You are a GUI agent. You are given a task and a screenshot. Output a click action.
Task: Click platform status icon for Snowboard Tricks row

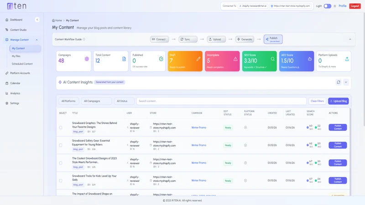point(245,180)
